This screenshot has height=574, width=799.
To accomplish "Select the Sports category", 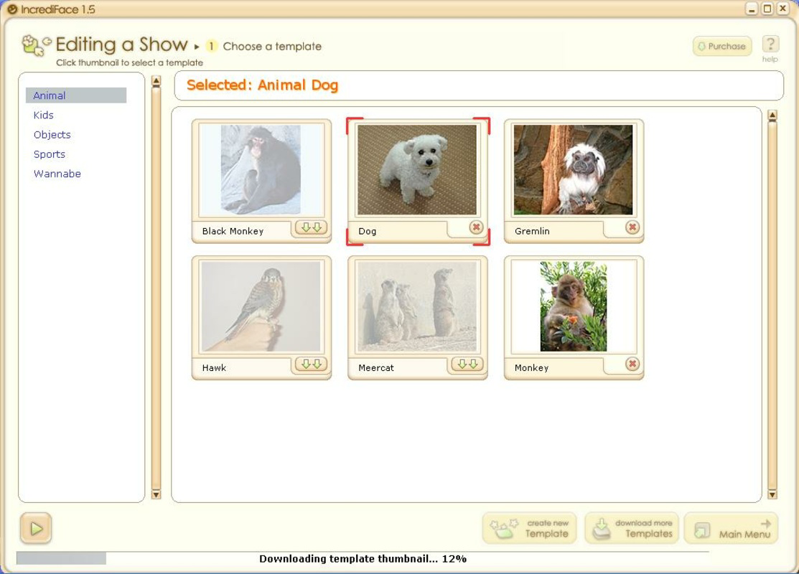I will pyautogui.click(x=50, y=154).
